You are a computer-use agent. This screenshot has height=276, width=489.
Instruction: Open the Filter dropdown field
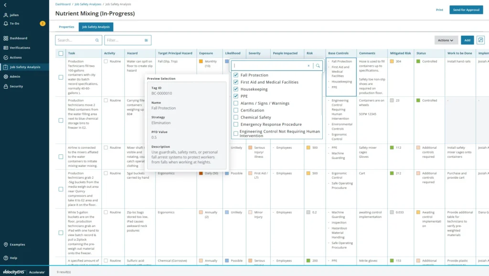pos(128,41)
